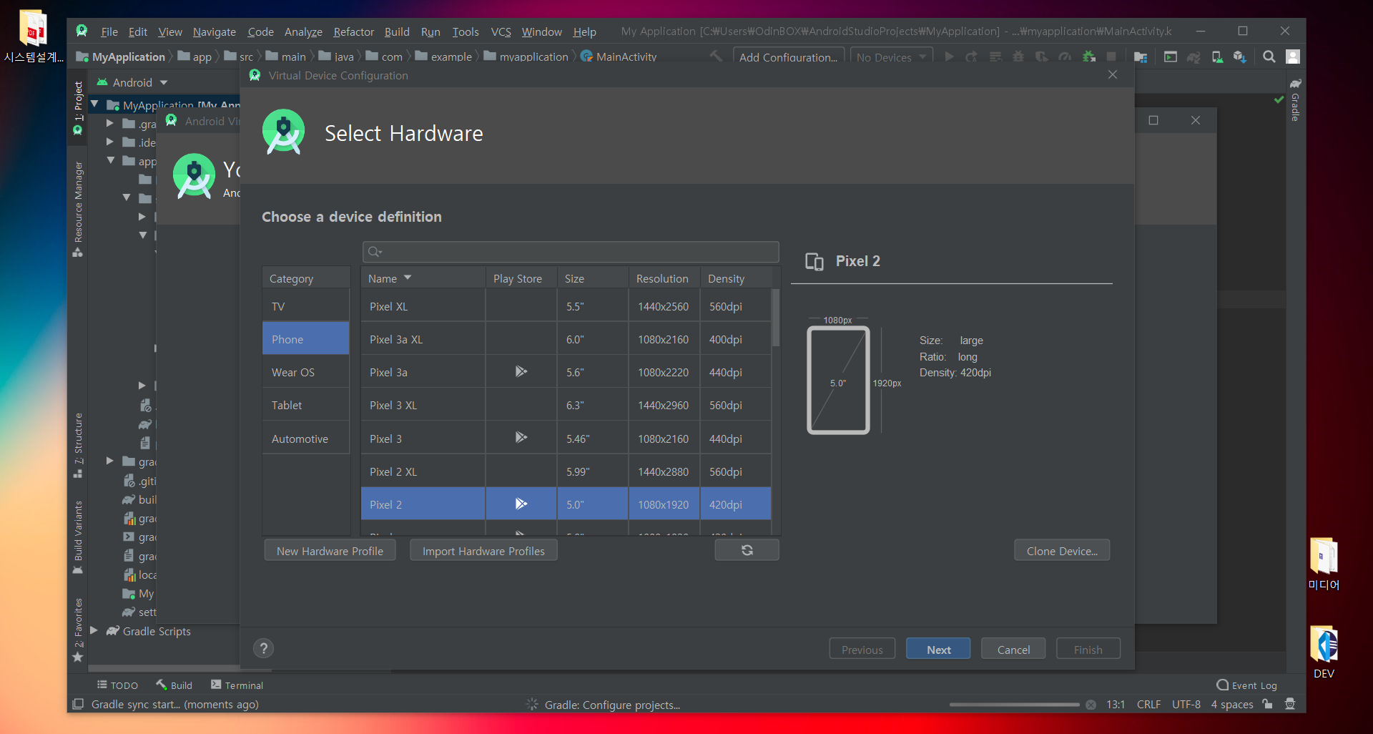
Task: Click the Pixel 2 device icon in preview header
Action: coord(815,262)
